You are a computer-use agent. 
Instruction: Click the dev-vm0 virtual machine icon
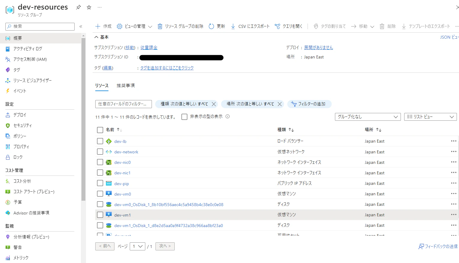[x=109, y=194]
